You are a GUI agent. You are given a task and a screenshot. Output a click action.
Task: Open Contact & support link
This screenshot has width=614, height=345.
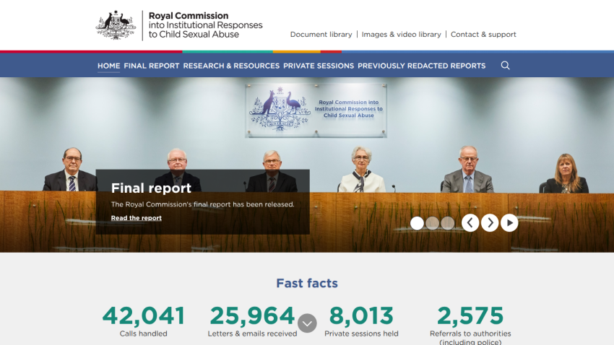(x=483, y=35)
